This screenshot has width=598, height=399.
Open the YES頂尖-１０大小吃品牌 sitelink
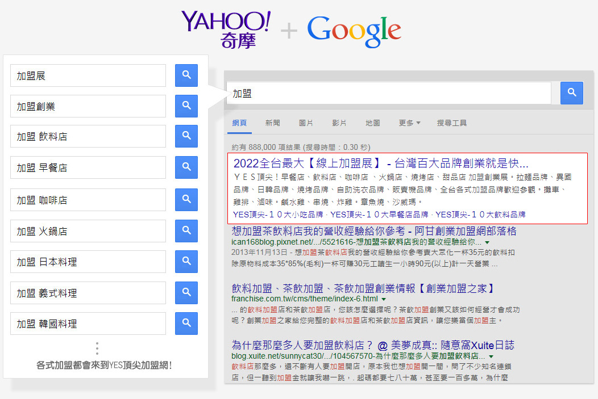click(x=278, y=215)
